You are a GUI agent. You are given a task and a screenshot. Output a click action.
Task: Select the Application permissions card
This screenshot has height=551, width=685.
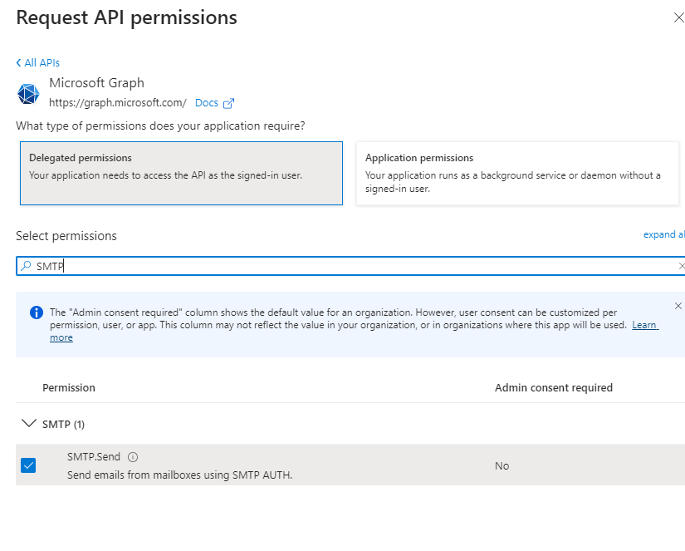[x=517, y=173]
